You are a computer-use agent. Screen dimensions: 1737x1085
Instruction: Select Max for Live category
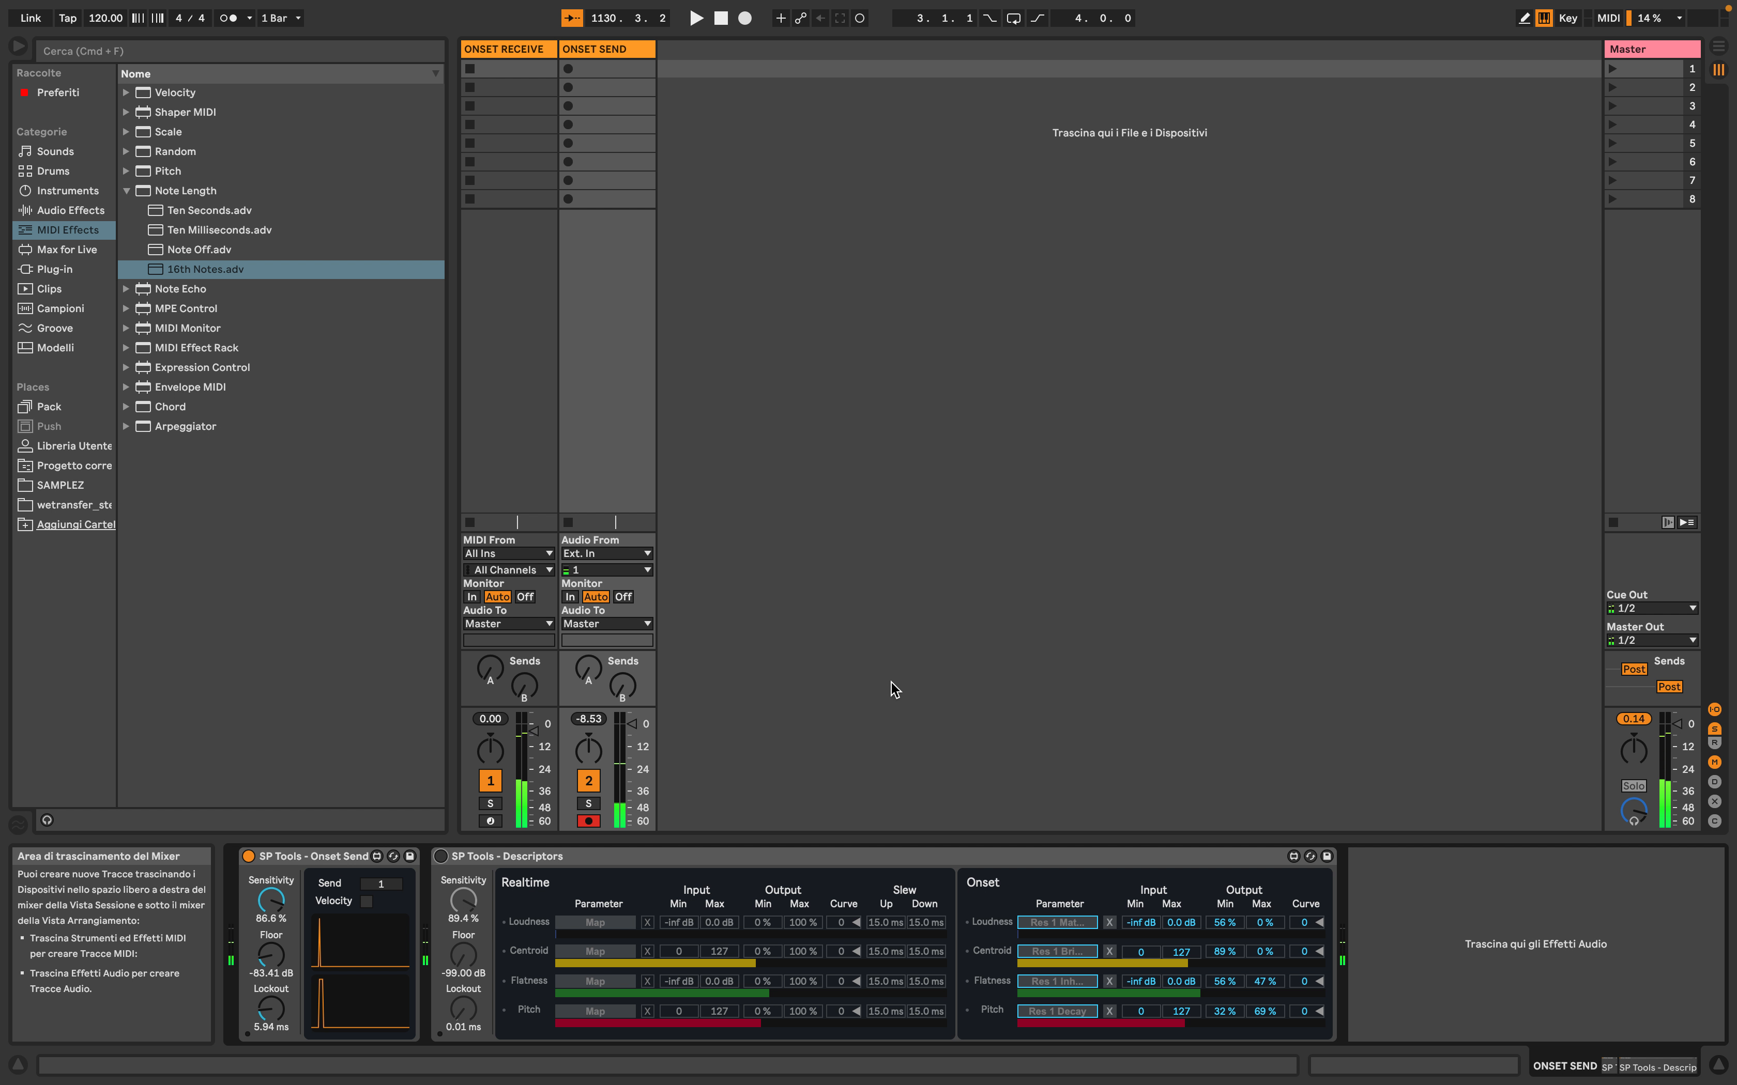tap(67, 250)
